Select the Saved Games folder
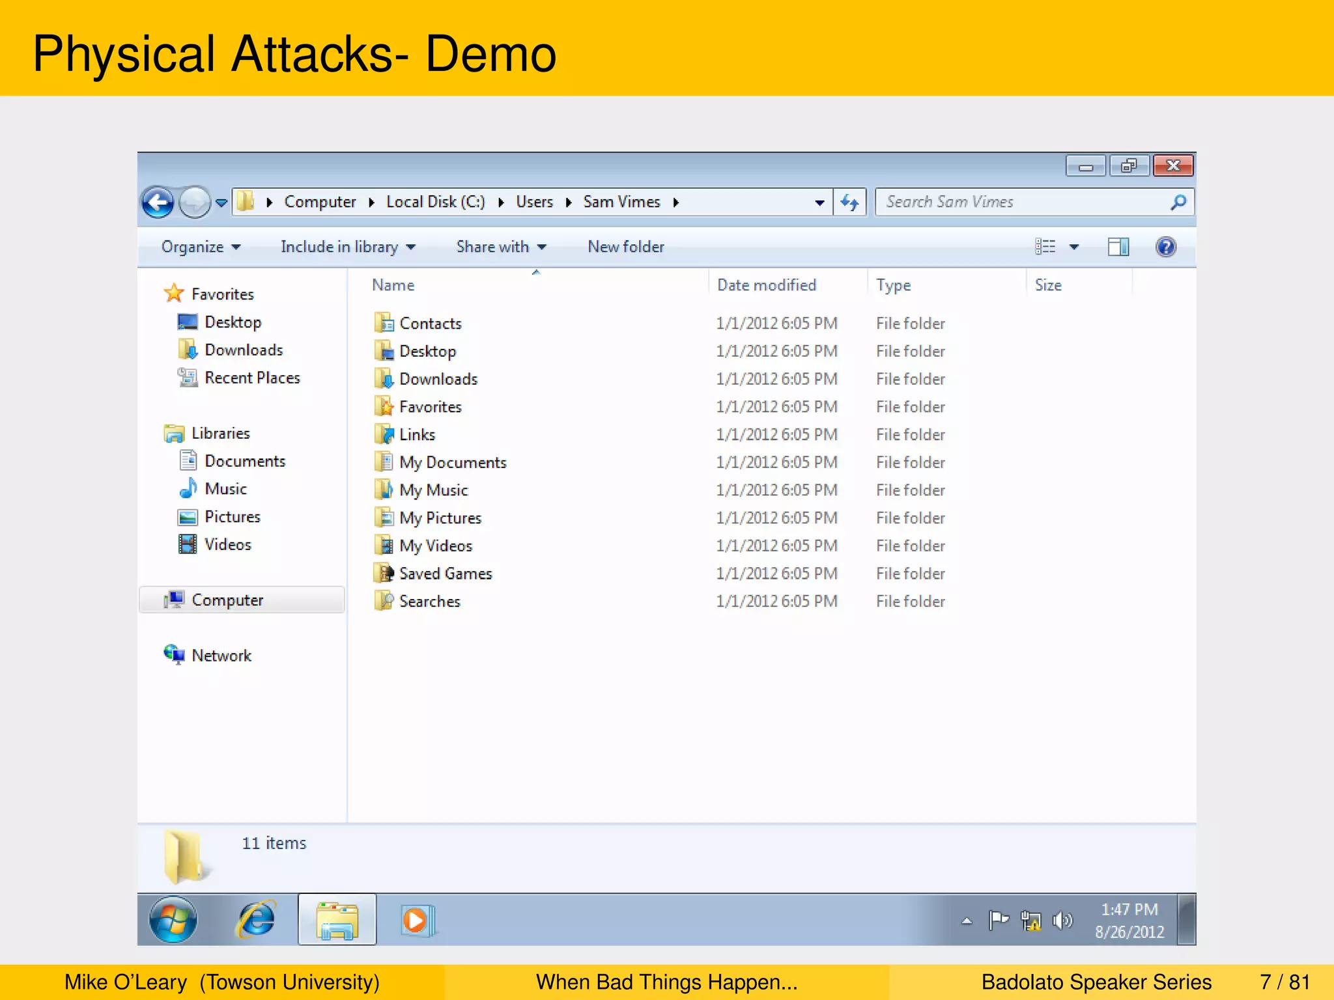Viewport: 1334px width, 1000px height. (445, 574)
